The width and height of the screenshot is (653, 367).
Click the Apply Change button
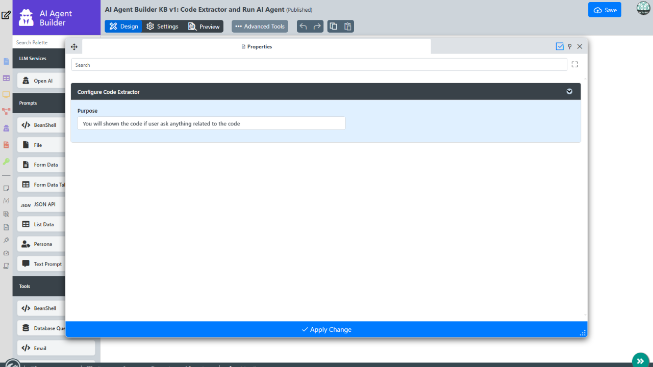pyautogui.click(x=326, y=329)
